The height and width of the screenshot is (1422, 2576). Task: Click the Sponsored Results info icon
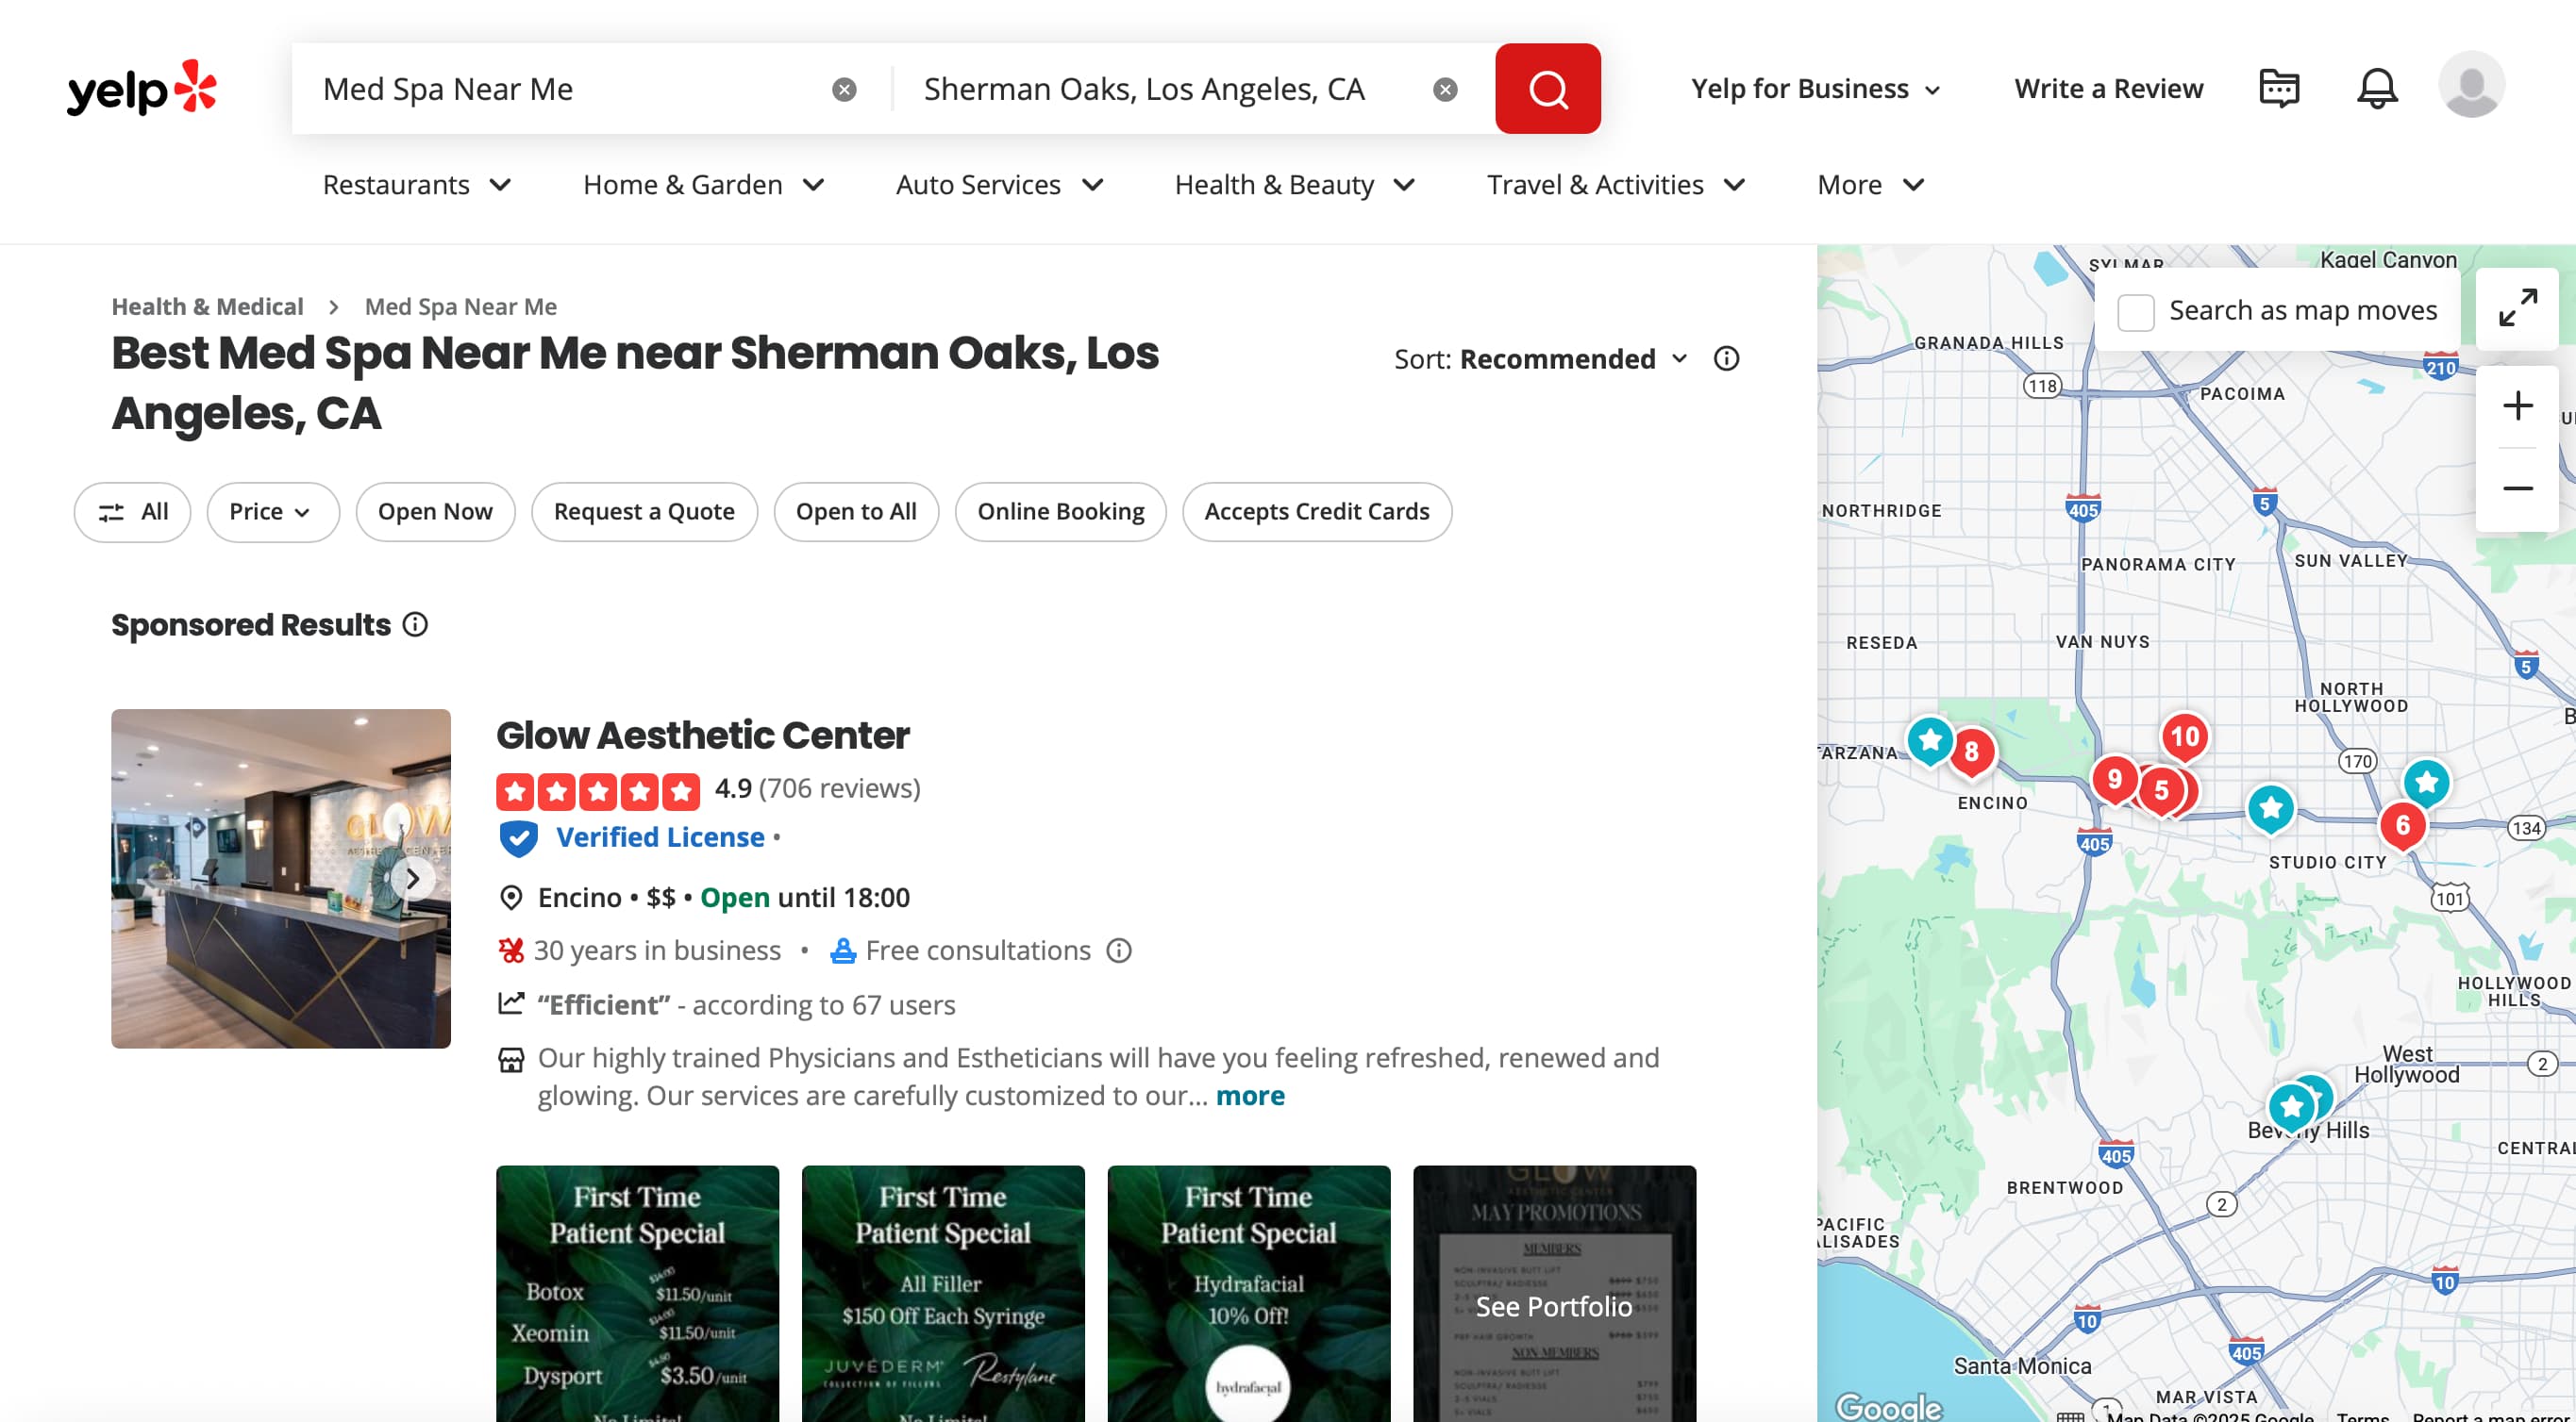tap(415, 624)
